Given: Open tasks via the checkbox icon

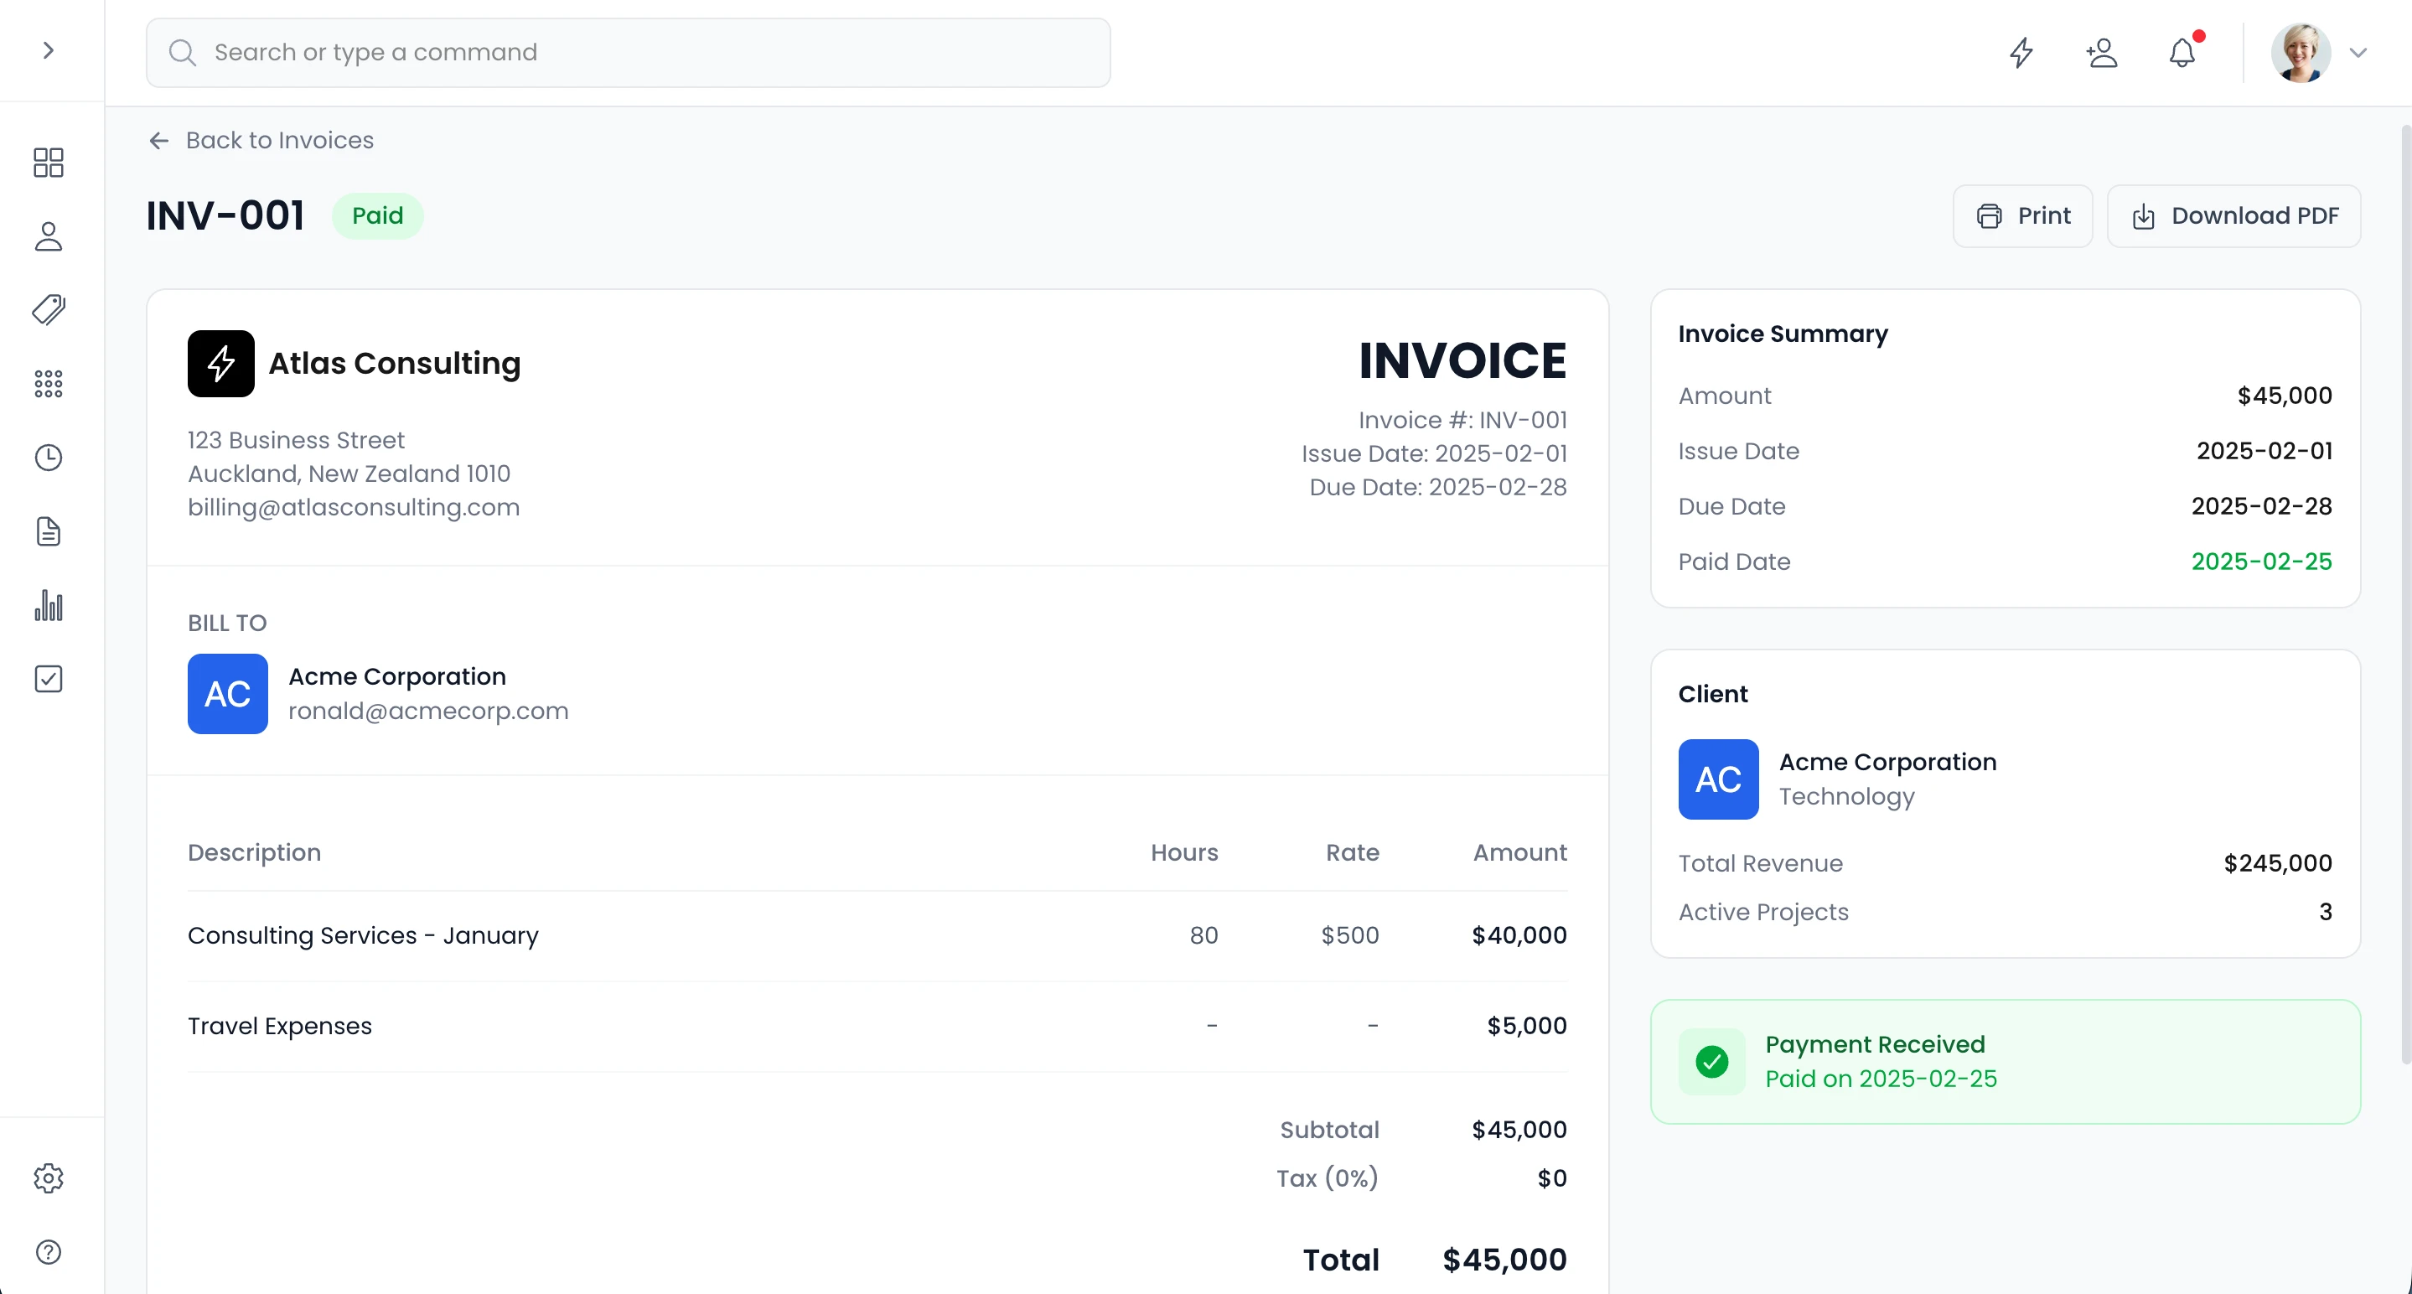Looking at the screenshot, I should [x=47, y=679].
